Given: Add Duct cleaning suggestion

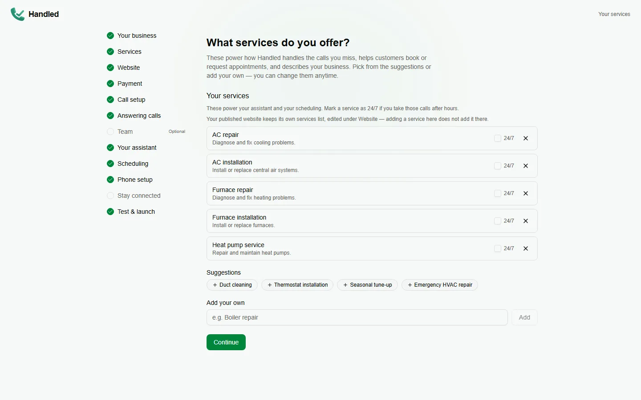Looking at the screenshot, I should [232, 285].
